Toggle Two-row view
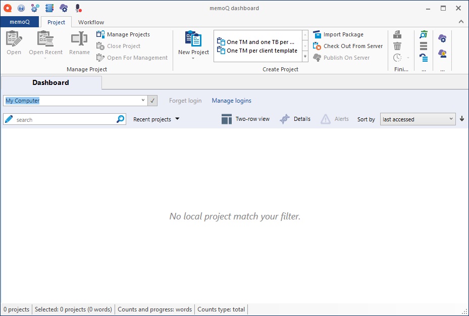This screenshot has width=469, height=316. [245, 119]
